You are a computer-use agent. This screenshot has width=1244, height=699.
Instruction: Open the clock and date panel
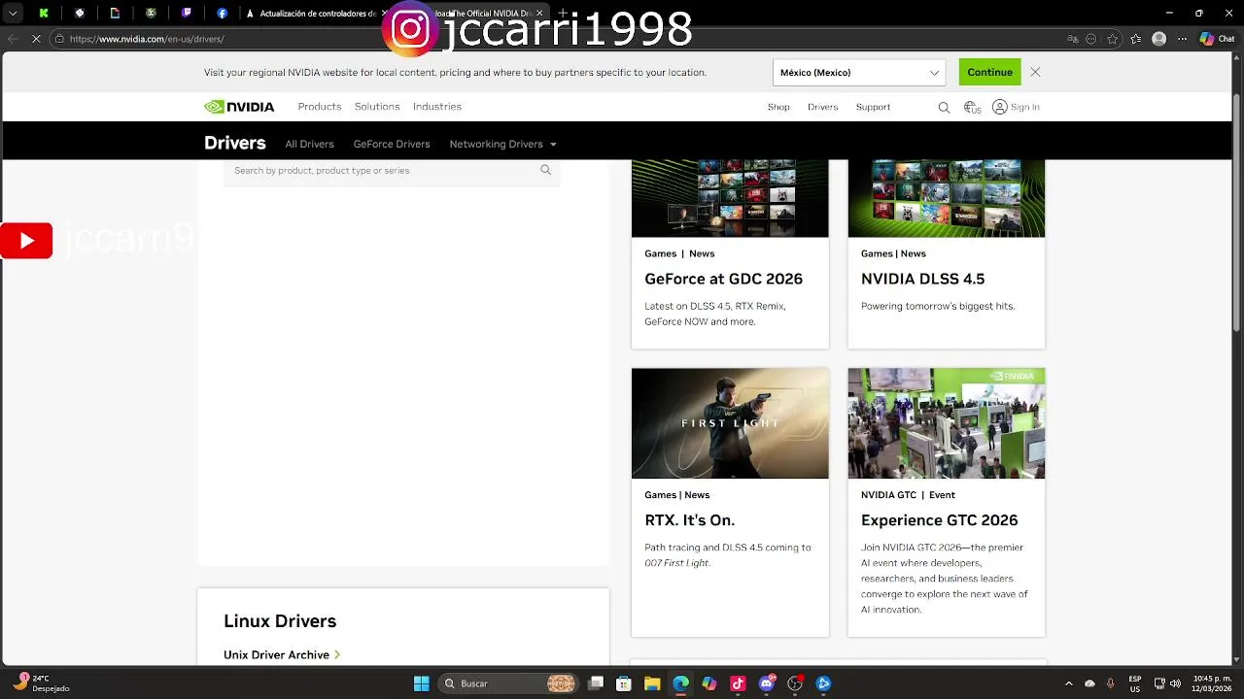point(1213,683)
